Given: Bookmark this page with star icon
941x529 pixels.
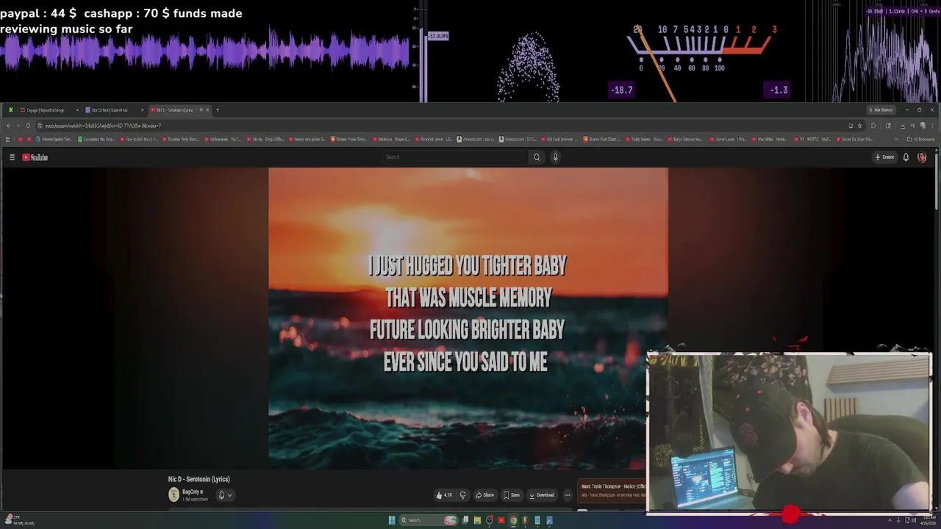Looking at the screenshot, I should pyautogui.click(x=859, y=126).
